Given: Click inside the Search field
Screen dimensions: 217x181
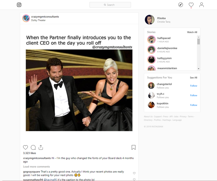Looking at the screenshot, I should point(110,5).
